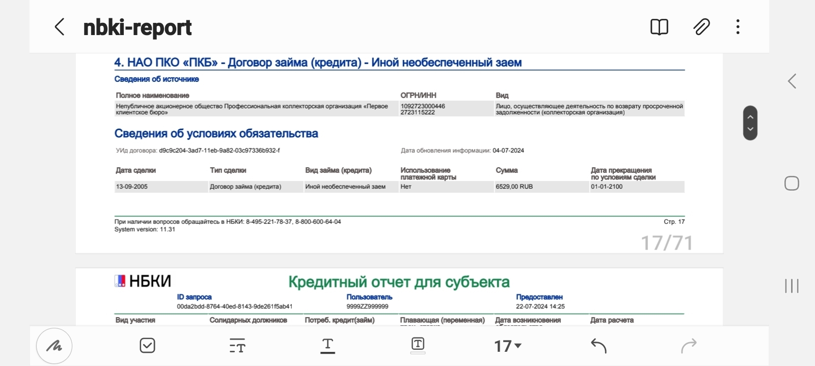Tap the update date 04-07-2024
Image resolution: width=815 pixels, height=366 pixels.
(508, 150)
